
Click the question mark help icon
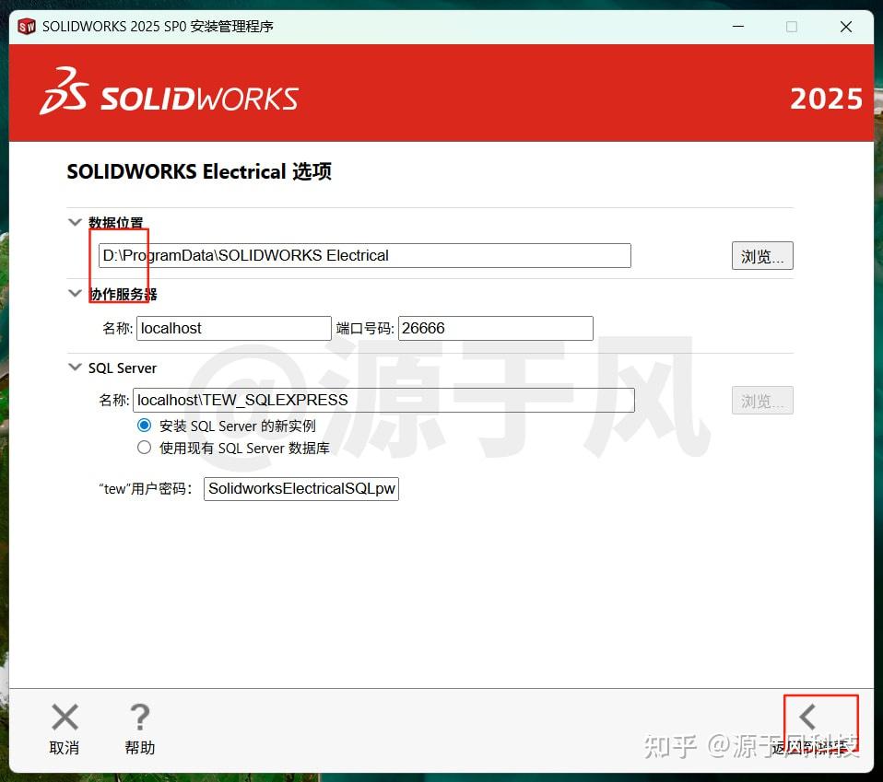(x=139, y=716)
